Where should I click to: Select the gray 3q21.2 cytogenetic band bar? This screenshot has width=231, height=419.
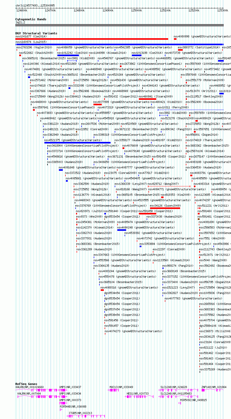point(119,25)
